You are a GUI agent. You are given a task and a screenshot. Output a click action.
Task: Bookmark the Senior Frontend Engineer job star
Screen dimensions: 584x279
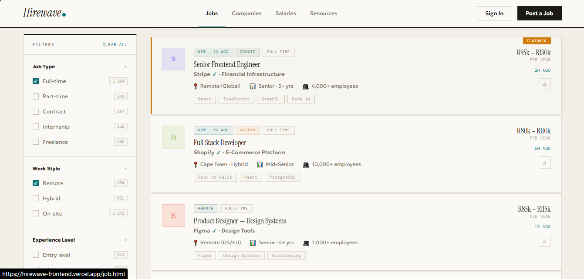pyautogui.click(x=544, y=84)
